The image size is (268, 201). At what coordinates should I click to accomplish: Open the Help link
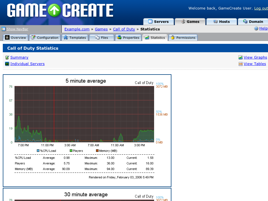[x=263, y=28]
